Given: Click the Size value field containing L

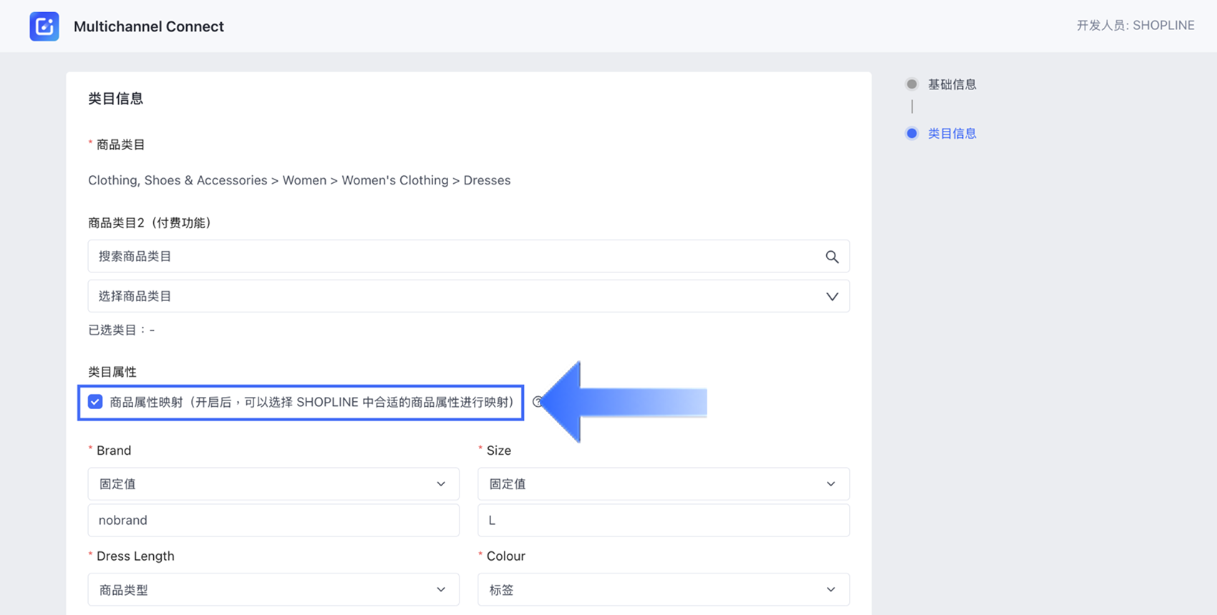Looking at the screenshot, I should click(663, 521).
